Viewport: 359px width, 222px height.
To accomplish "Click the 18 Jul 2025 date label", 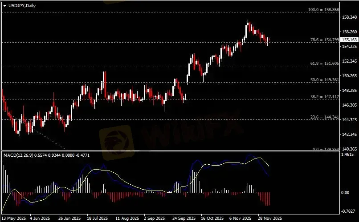I will click(97, 218).
